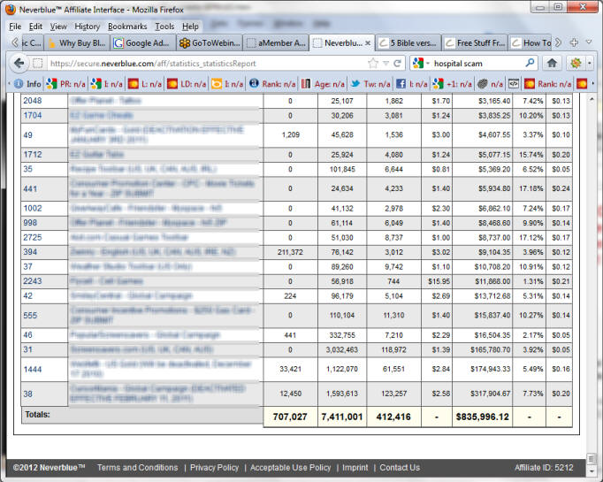Open the Bookmarks menu
603x482 pixels.
point(127,27)
